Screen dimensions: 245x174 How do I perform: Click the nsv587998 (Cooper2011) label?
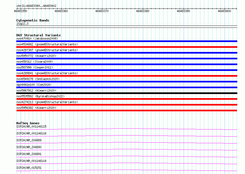(x=35, y=67)
